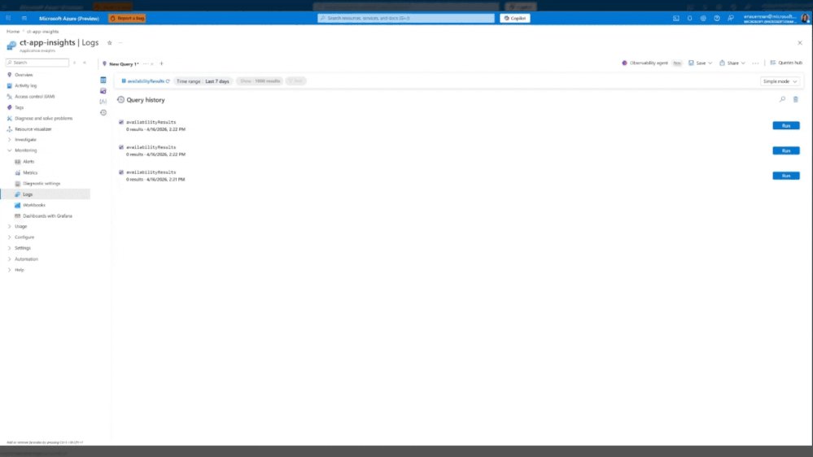The height and width of the screenshot is (457, 813).
Task: Open the help question mark menu
Action: click(716, 18)
